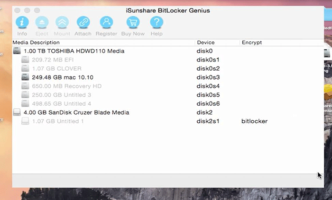Click the disk0s4 device cell

point(208,86)
